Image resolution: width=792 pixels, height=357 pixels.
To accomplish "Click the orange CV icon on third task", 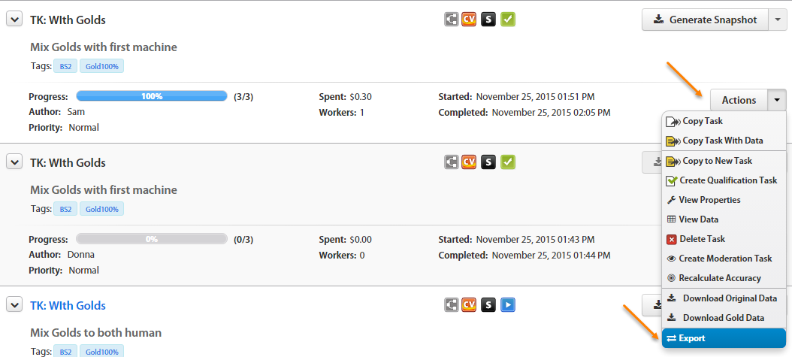I will click(x=469, y=305).
